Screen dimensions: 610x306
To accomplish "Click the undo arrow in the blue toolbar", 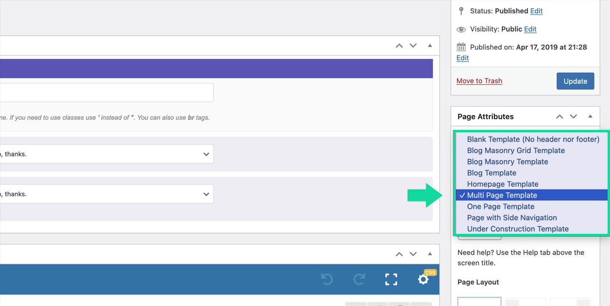I will coord(327,280).
